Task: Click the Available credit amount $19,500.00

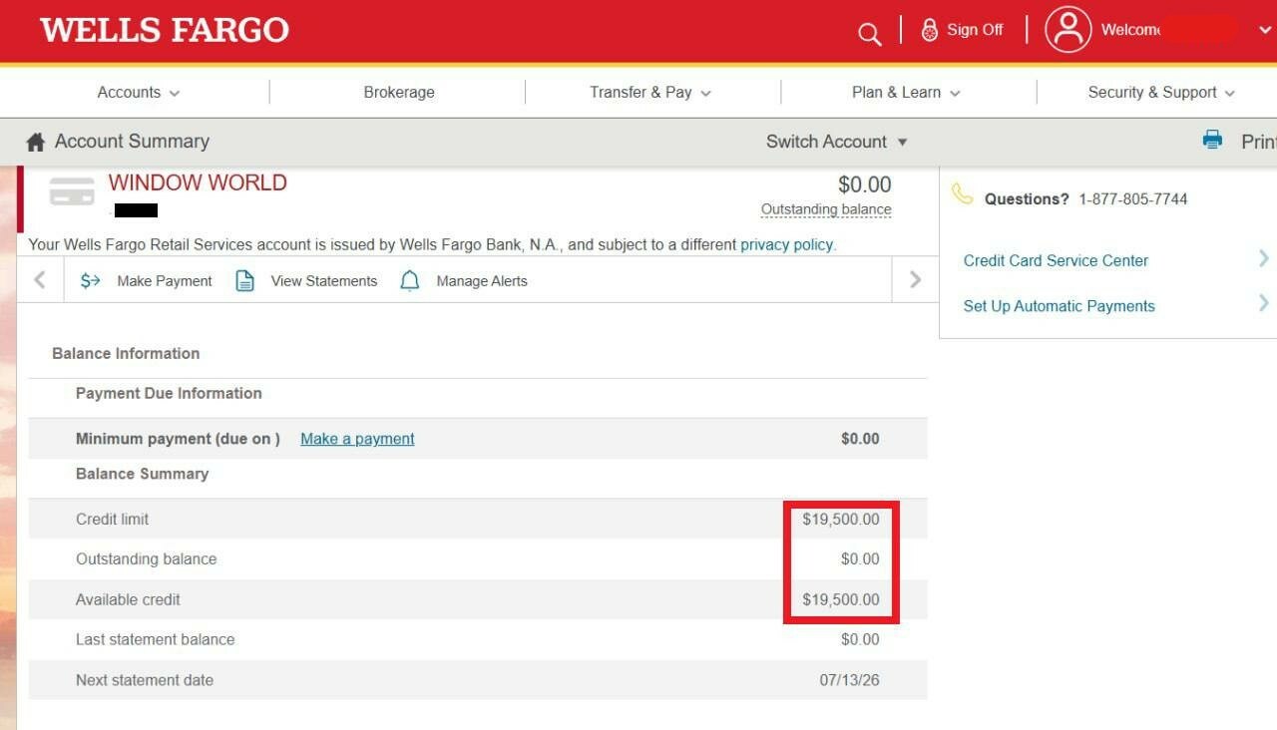Action: (x=841, y=599)
